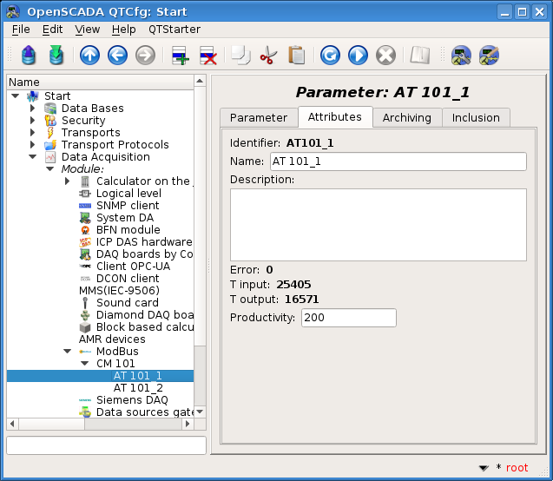Image resolution: width=553 pixels, height=481 pixels.
Task: Expand the Transport Protocols node
Action: click(32, 145)
